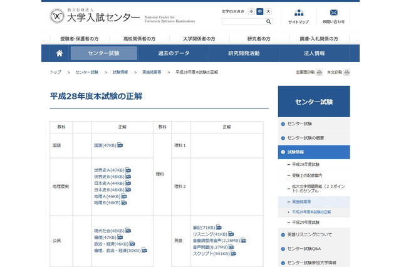The width and height of the screenshot is (401, 267).
Task: Click the site search input field
Action: 244,22
